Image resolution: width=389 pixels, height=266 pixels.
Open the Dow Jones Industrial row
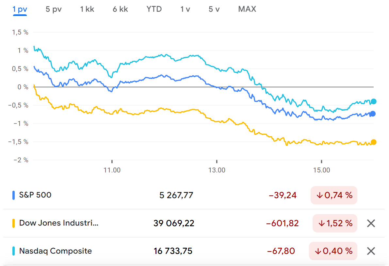(59, 223)
